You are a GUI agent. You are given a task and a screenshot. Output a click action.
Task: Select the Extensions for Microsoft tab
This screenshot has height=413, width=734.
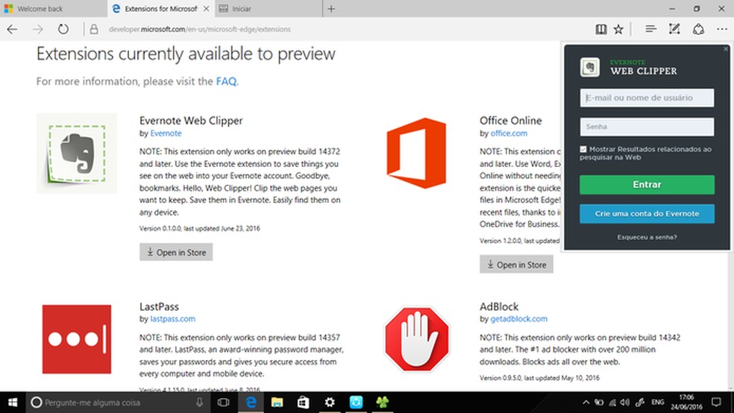click(161, 8)
